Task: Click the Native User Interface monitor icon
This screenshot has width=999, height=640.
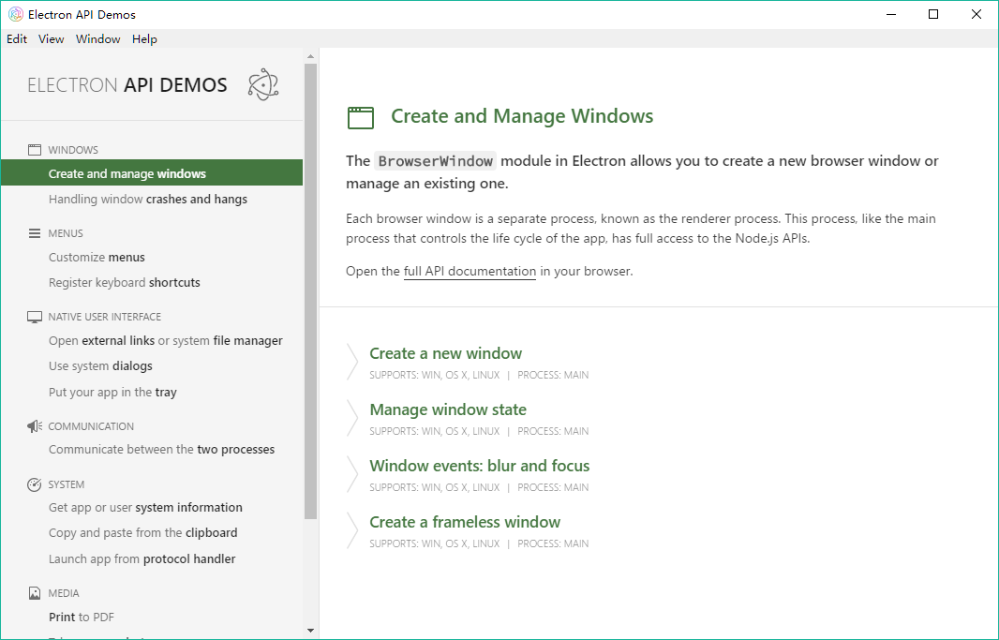Action: pyautogui.click(x=35, y=317)
